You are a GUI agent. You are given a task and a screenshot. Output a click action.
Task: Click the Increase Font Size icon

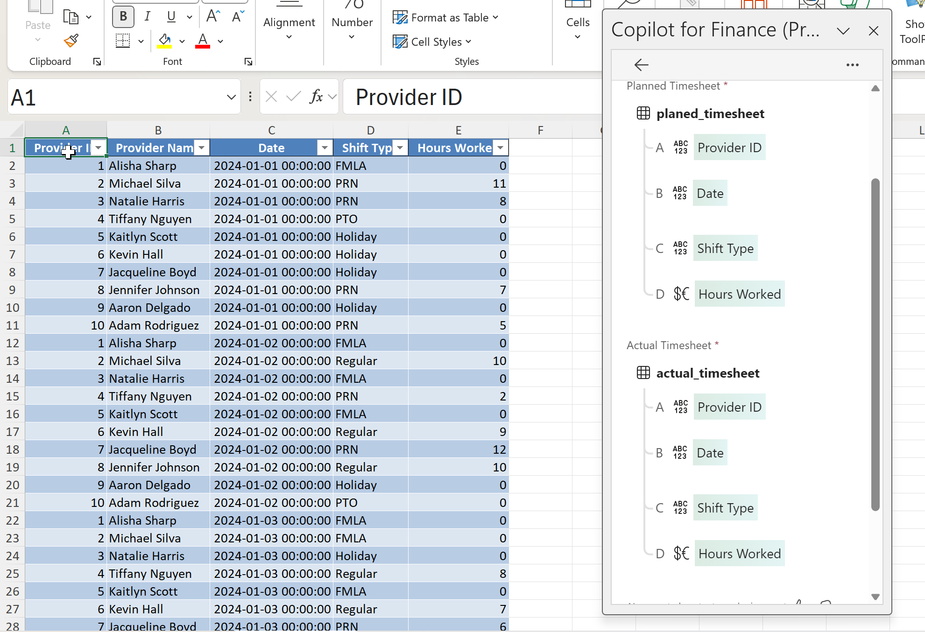point(213,17)
